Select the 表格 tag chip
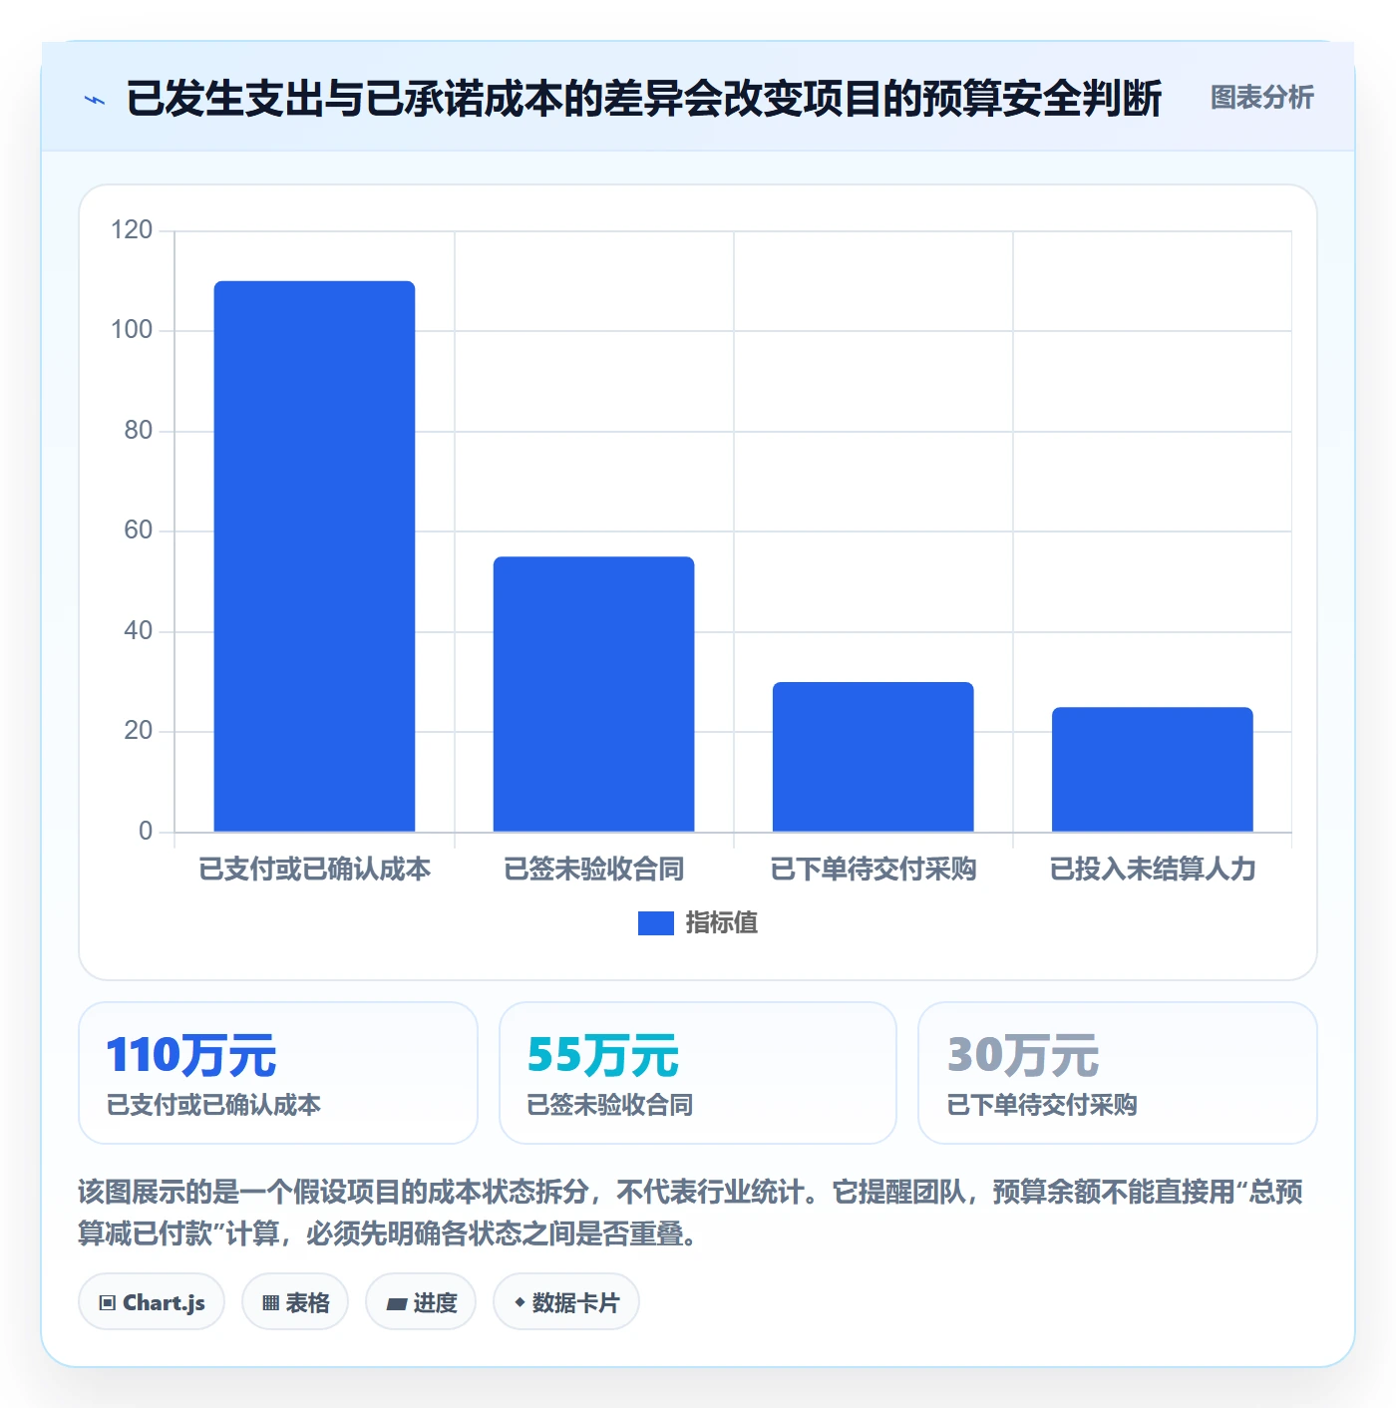This screenshot has width=1396, height=1408. pos(295,1301)
